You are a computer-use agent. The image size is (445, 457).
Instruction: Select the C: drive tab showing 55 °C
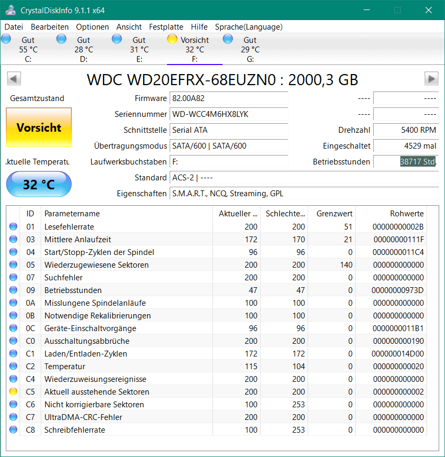point(28,49)
